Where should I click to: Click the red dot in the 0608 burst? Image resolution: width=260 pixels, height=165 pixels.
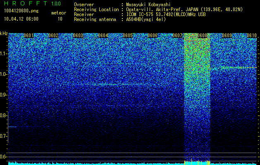[191, 132]
